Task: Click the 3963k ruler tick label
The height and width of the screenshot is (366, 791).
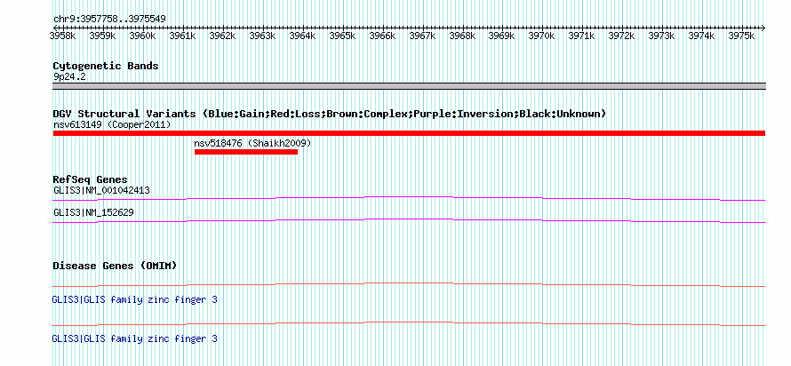Action: point(262,36)
